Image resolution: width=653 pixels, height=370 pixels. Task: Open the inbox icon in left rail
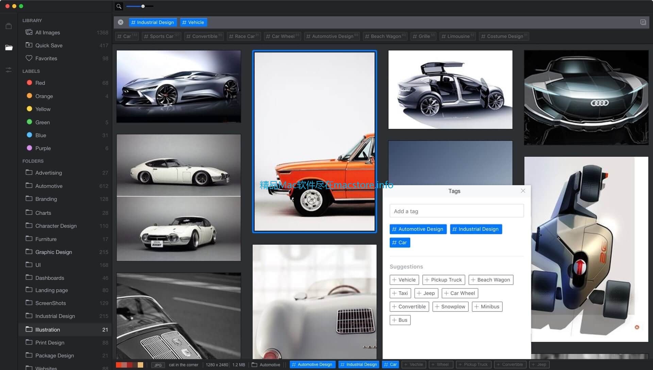point(9,26)
